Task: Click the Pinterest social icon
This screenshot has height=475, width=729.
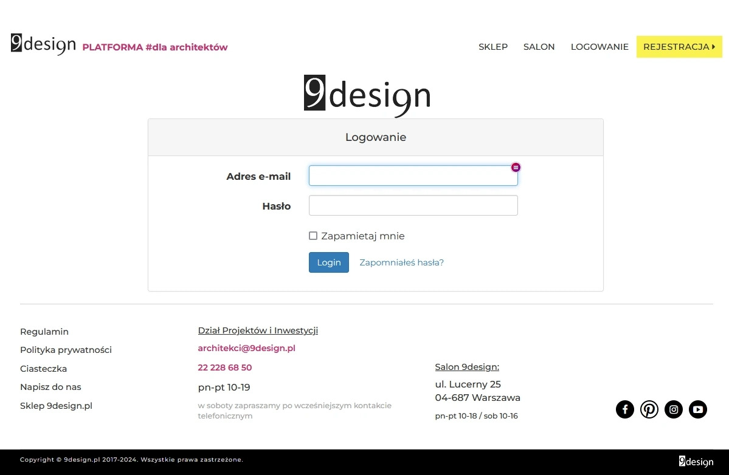Action: pos(649,409)
